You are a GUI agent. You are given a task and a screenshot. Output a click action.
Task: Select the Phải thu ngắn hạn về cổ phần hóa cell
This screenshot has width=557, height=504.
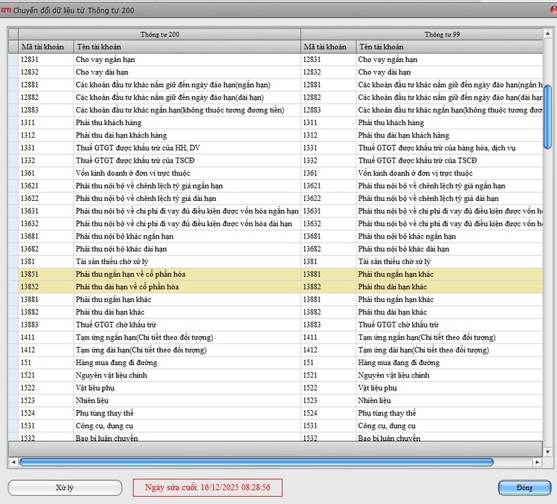click(x=186, y=275)
